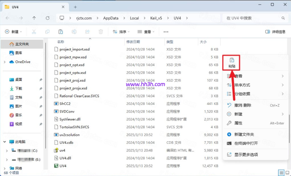The image size is (291, 176).
Task: Click the delete trash icon in toolbar
Action: pyautogui.click(x=101, y=32)
